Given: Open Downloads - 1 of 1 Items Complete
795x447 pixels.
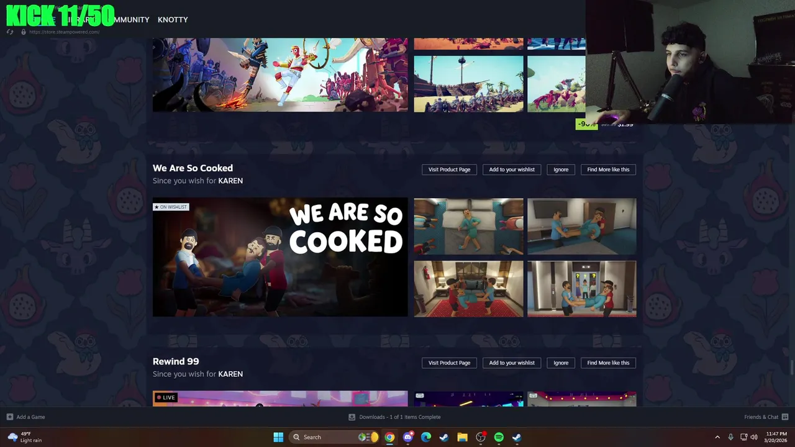Looking at the screenshot, I should tap(400, 417).
